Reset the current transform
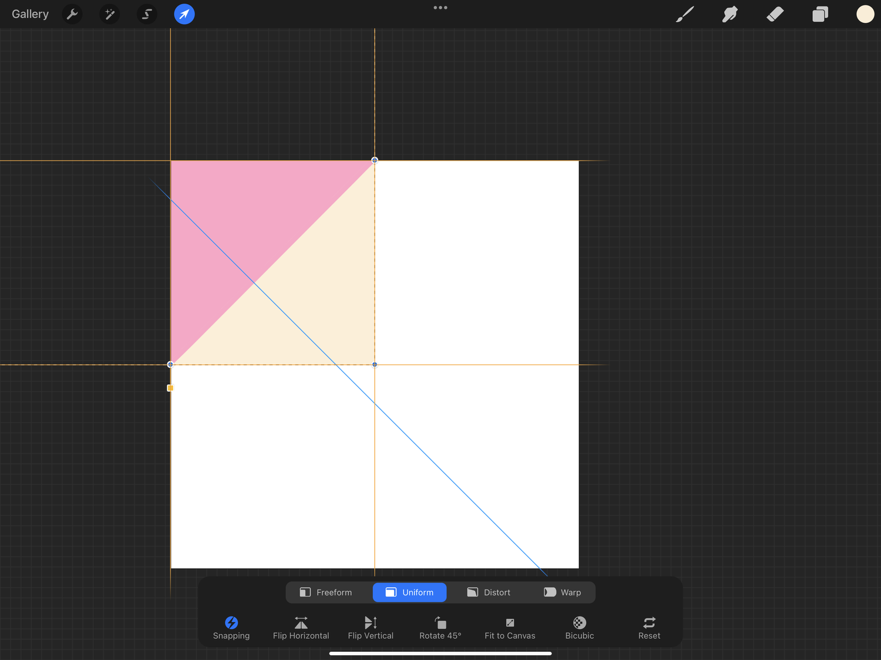The width and height of the screenshot is (881, 660). [x=649, y=627]
